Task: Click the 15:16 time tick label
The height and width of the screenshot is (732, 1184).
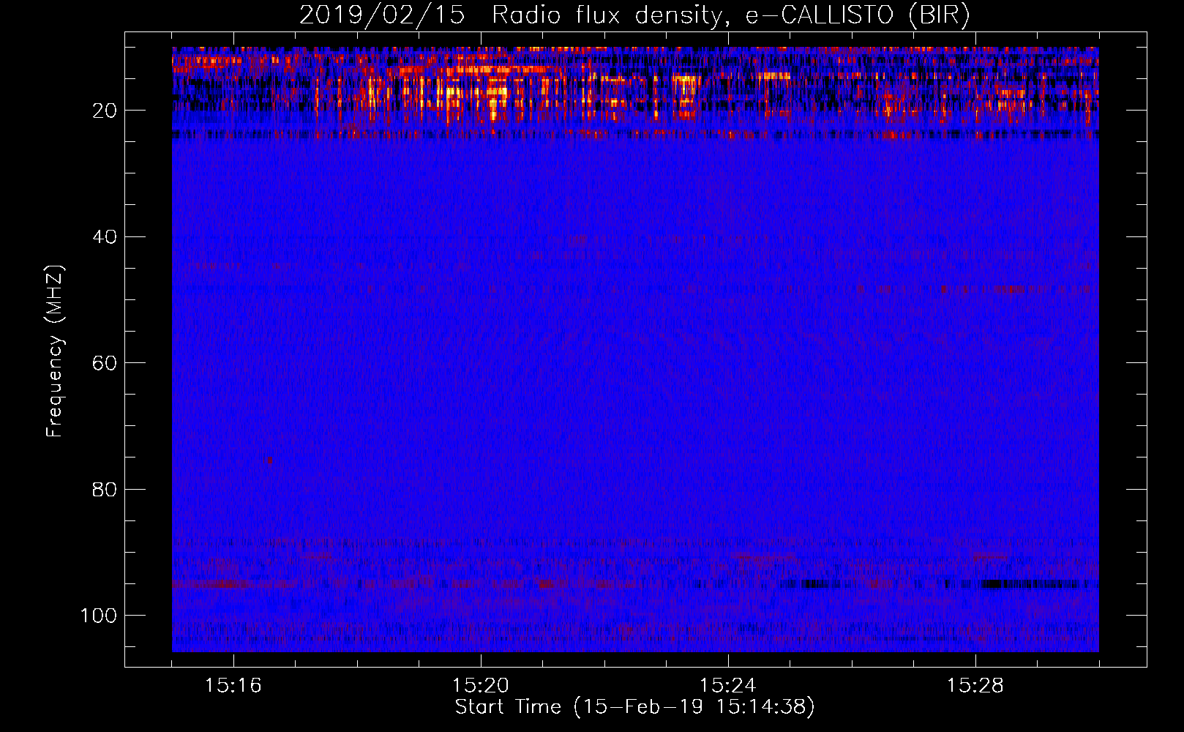Action: pos(233,686)
